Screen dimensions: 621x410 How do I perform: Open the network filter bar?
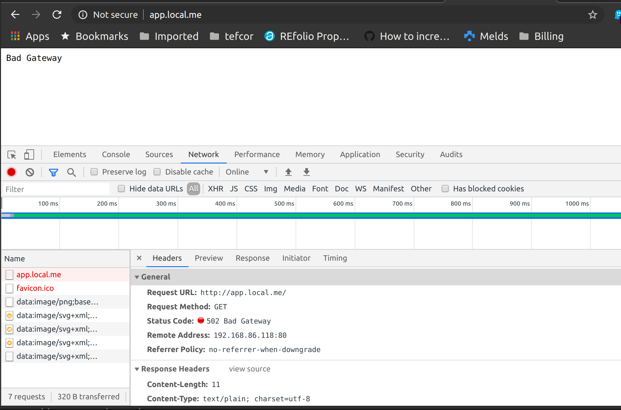(x=53, y=172)
